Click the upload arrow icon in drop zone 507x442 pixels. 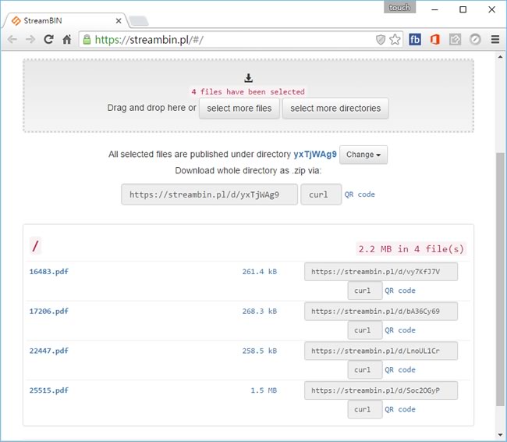(x=249, y=77)
